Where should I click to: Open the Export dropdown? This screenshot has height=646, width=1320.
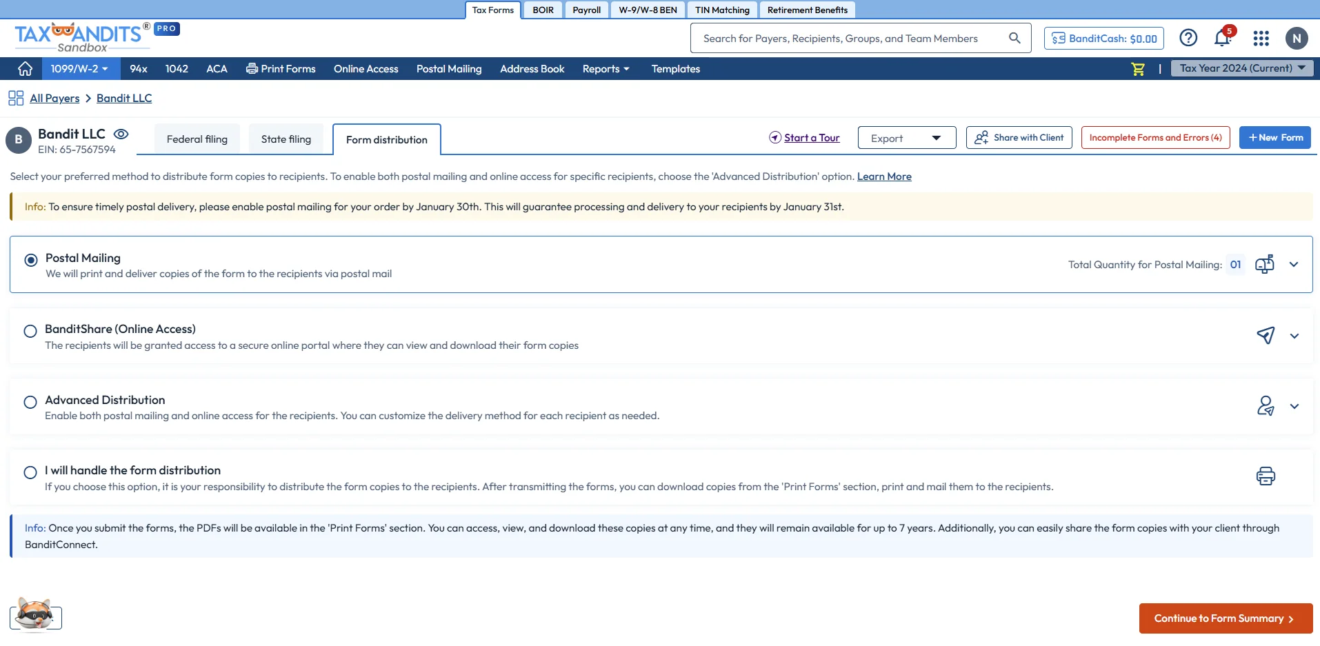(x=907, y=138)
